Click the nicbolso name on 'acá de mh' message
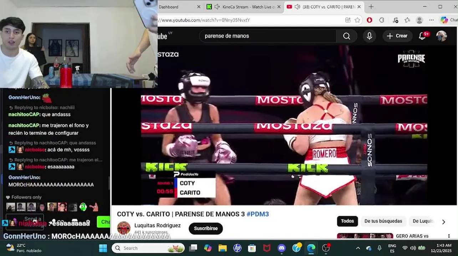 click(35, 150)
